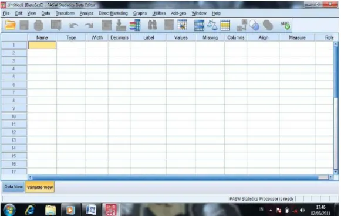Open Microsoft Word from the taskbar
The width and height of the screenshot is (341, 216).
pos(91,210)
